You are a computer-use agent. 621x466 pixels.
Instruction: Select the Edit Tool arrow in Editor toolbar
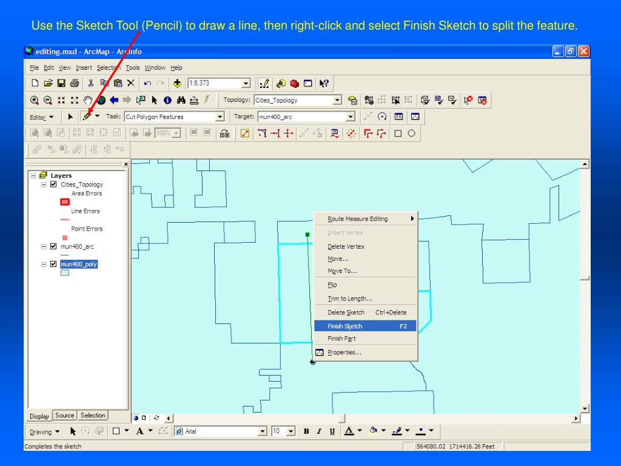(x=70, y=116)
